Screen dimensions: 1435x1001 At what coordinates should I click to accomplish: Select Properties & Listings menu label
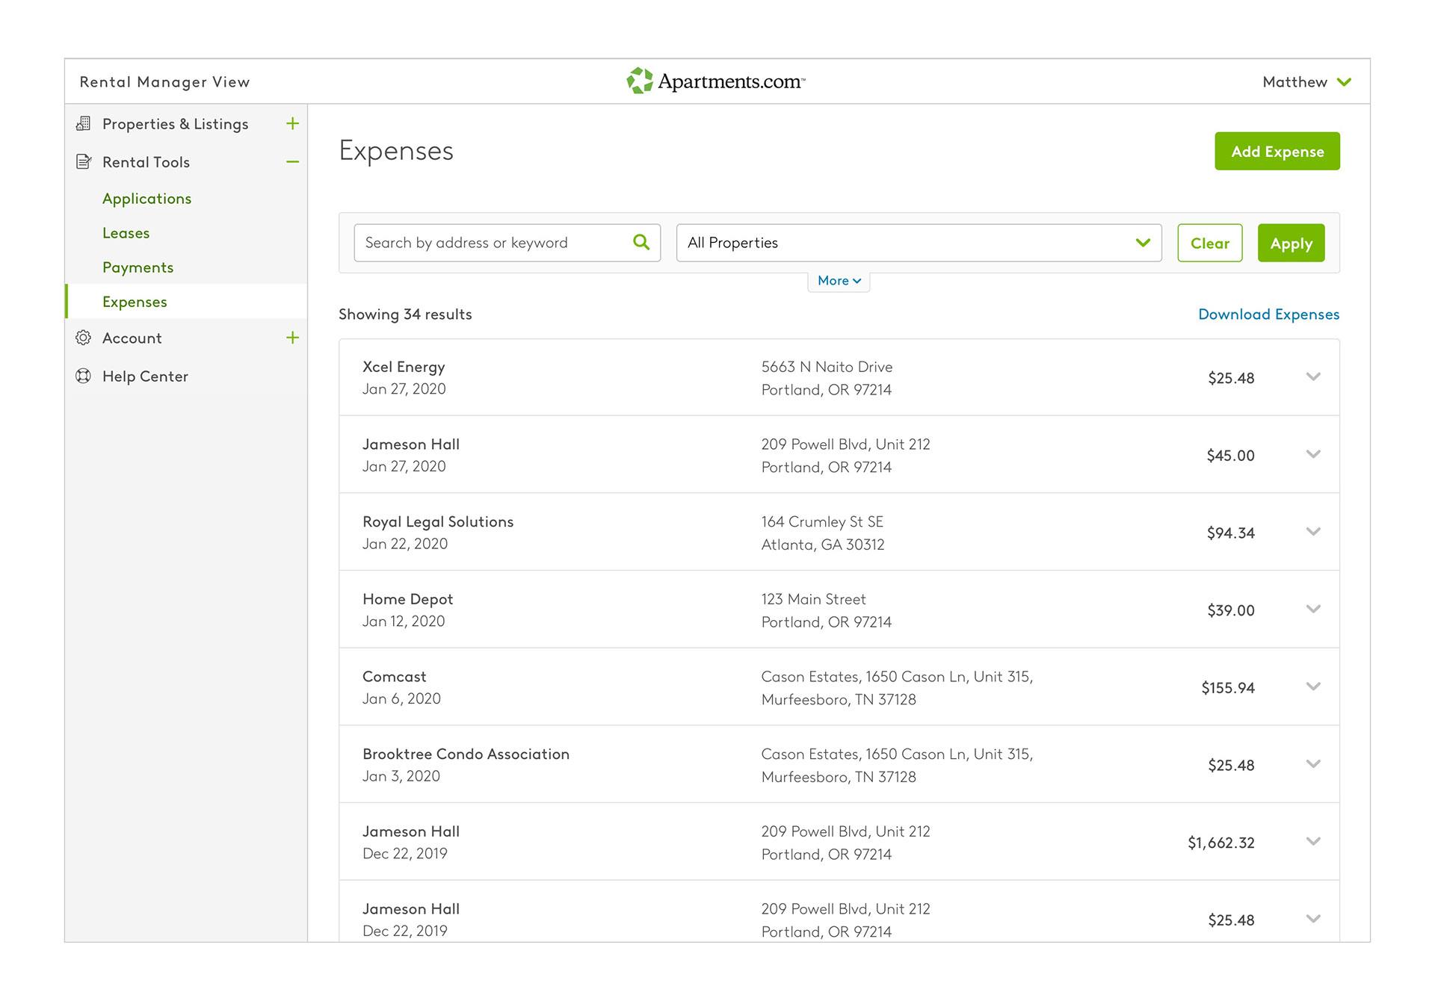(x=175, y=124)
